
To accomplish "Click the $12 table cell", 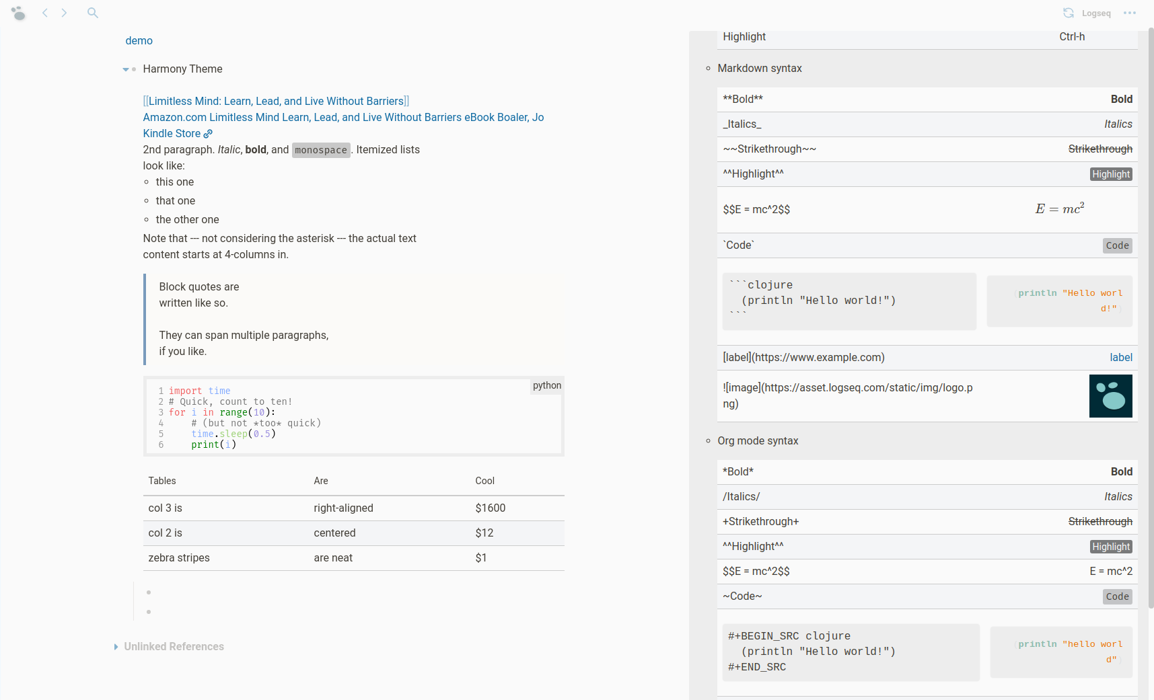I will point(484,533).
